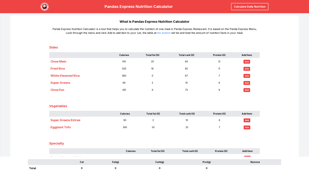Open the Fried Rice item link

58,69
